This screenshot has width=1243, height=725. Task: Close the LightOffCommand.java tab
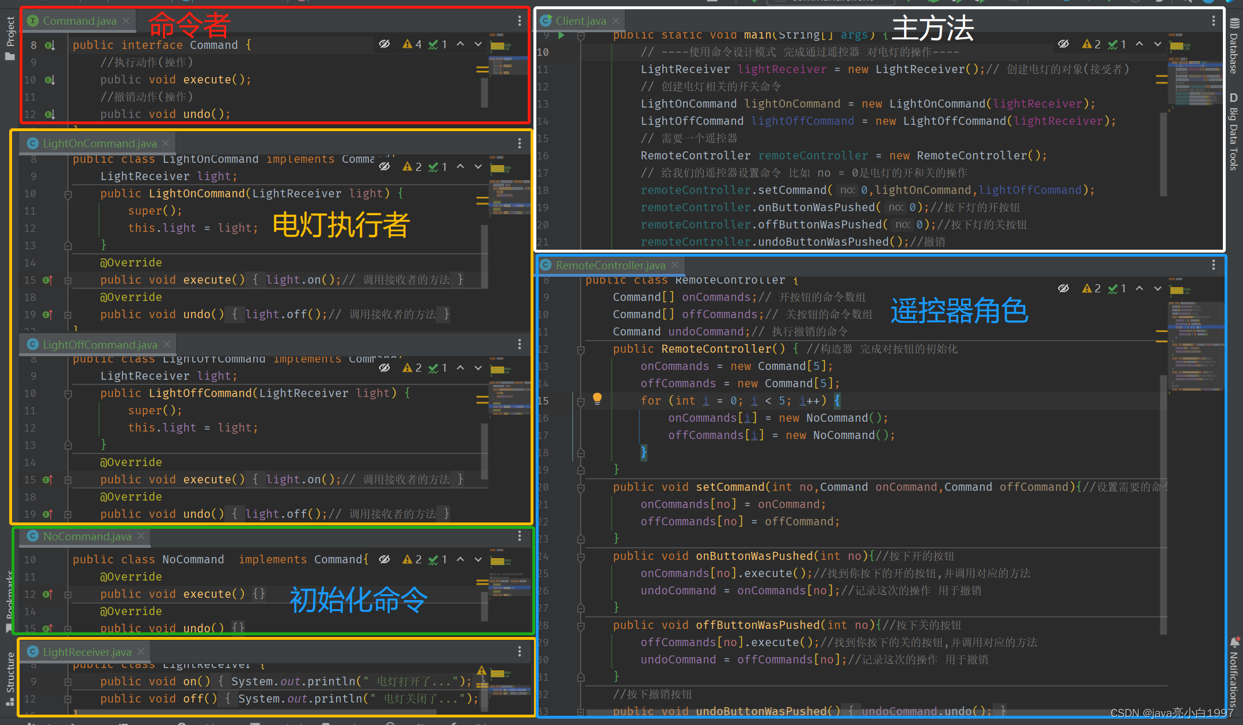click(x=167, y=345)
